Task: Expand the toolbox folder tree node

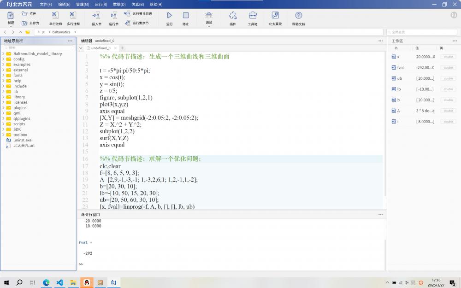Action: [x=3, y=135]
